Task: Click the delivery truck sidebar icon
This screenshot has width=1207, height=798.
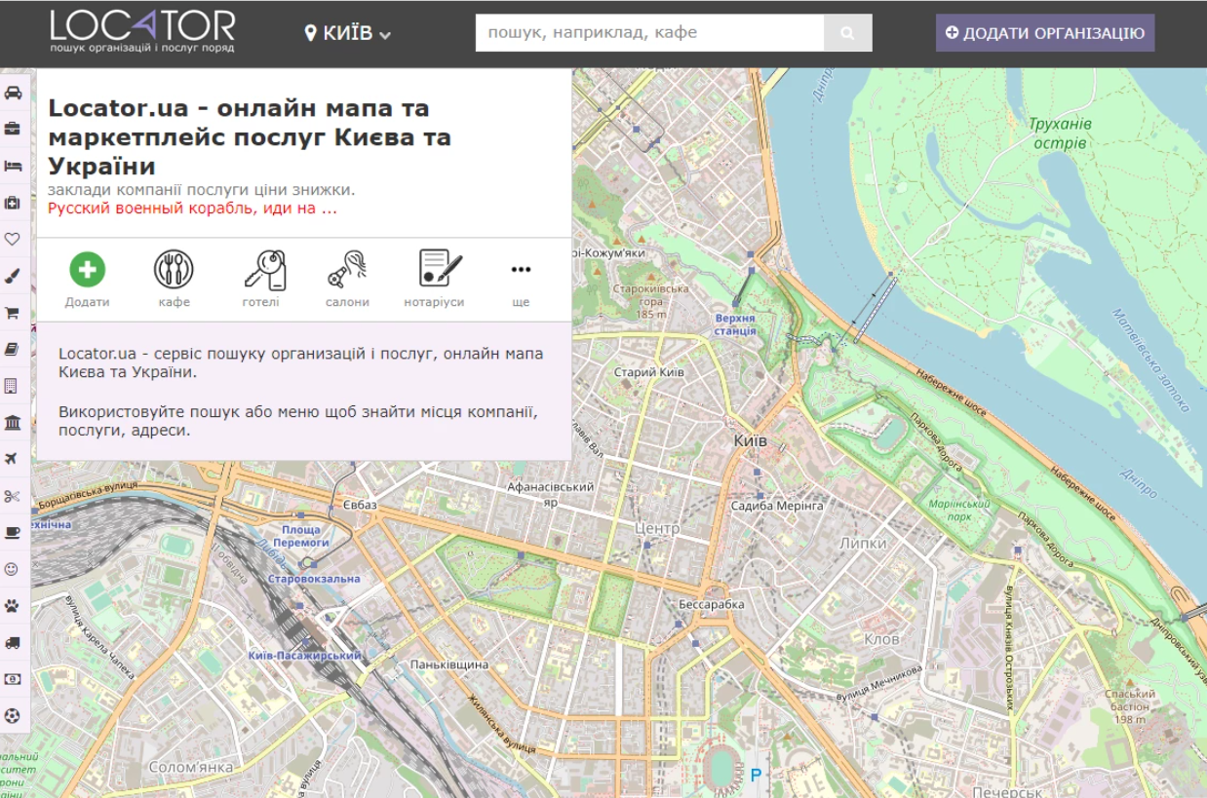Action: point(13,642)
